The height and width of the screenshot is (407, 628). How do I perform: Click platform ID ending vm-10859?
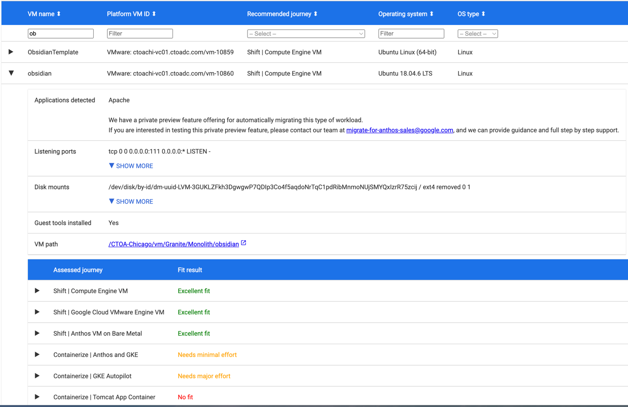pos(170,52)
